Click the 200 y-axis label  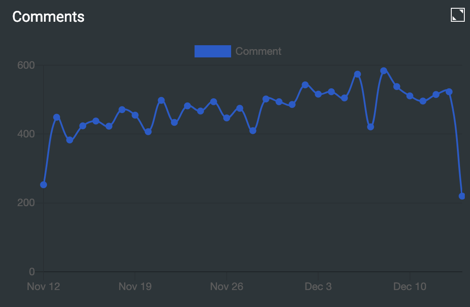click(26, 203)
